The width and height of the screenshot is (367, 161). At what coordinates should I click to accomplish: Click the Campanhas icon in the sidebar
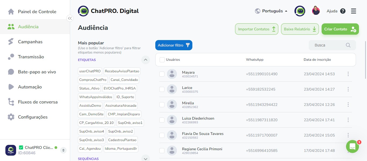[11, 42]
